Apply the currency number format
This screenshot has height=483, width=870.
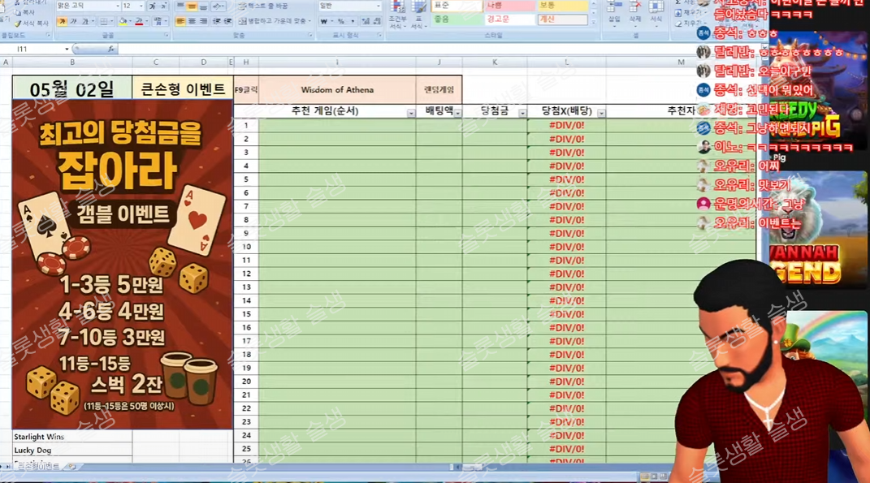point(324,22)
